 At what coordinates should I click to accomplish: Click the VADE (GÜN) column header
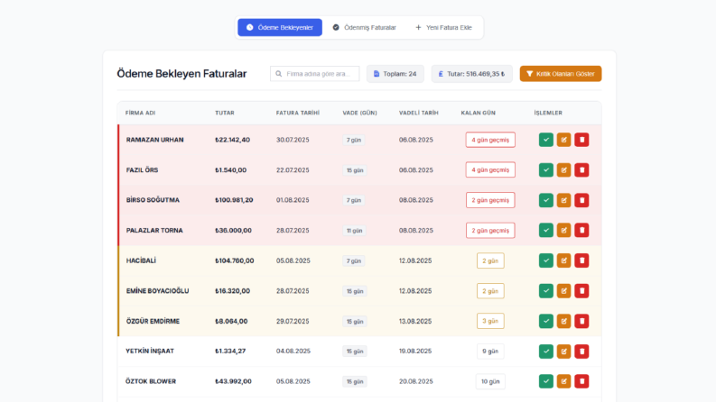tap(360, 113)
